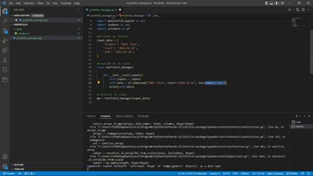
Task: Toggle Primary Side Bar layout button
Action: tap(267, 3)
